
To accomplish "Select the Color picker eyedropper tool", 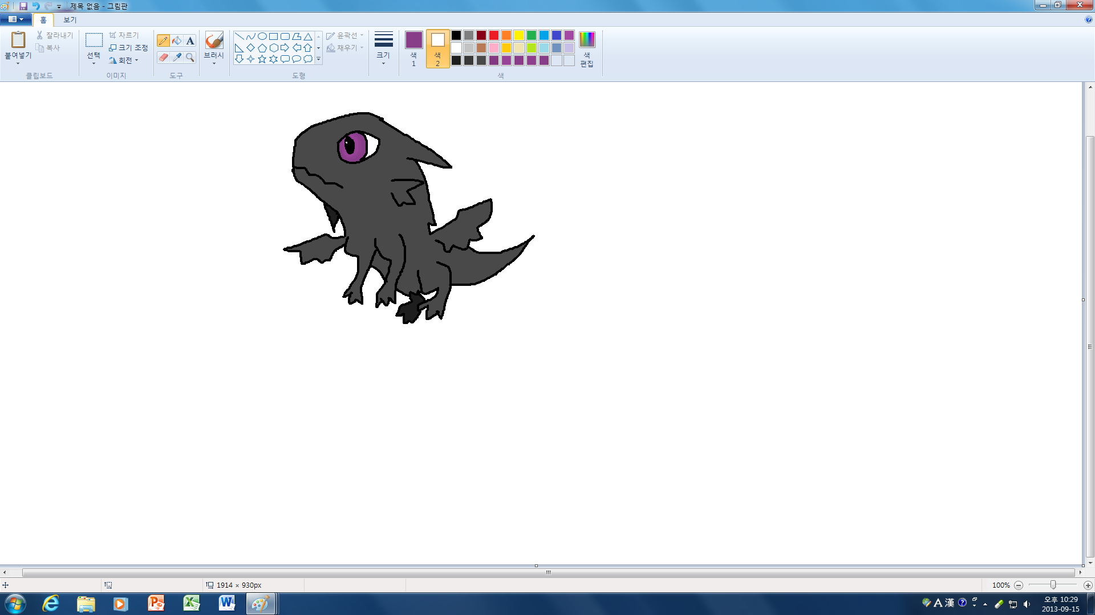I will 177,57.
